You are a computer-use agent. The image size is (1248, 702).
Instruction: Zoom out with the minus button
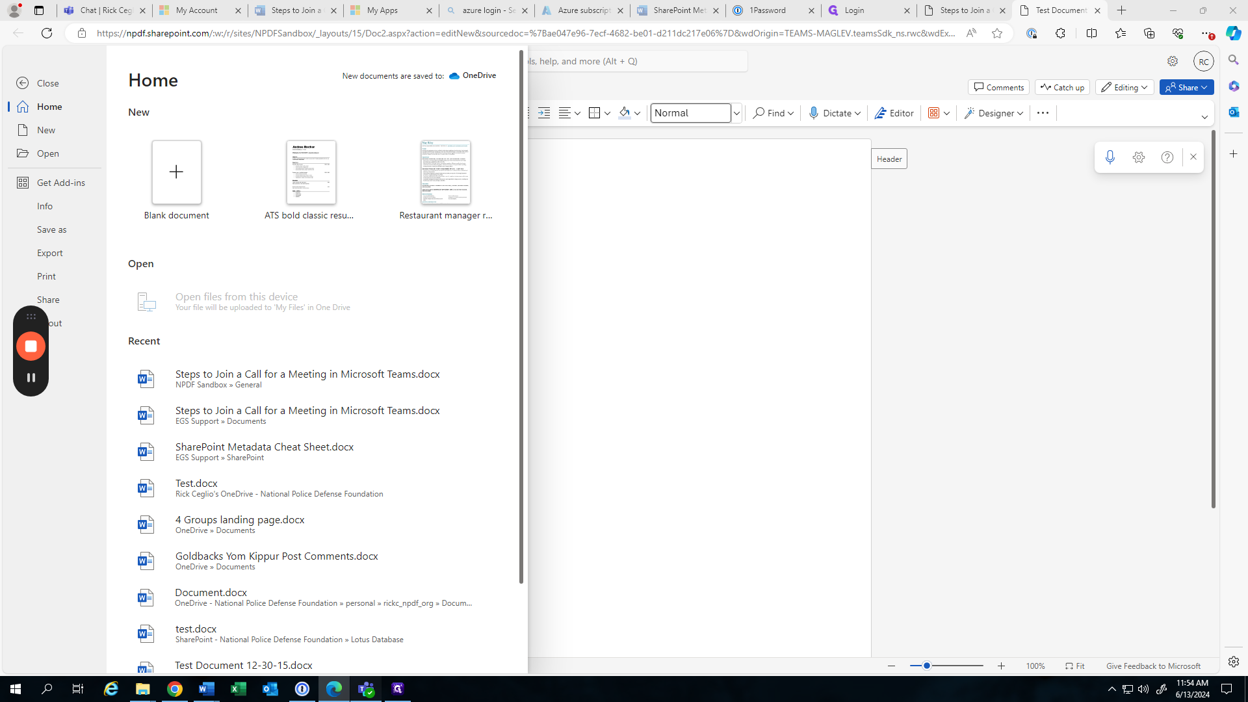point(892,666)
